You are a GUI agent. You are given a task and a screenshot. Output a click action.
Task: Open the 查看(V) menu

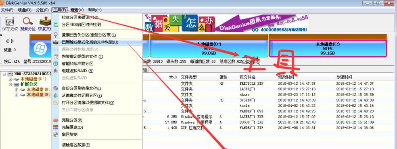tap(77, 10)
